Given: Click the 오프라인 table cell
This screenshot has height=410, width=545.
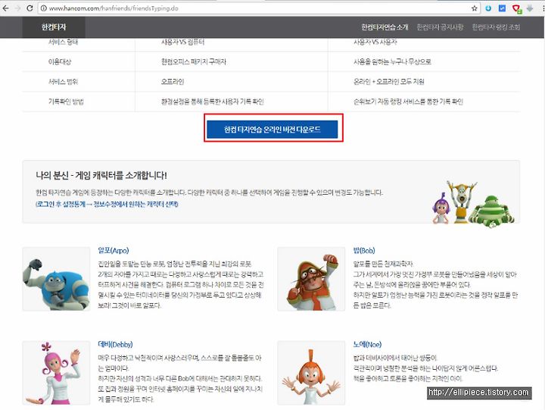Looking at the screenshot, I should click(x=173, y=82).
